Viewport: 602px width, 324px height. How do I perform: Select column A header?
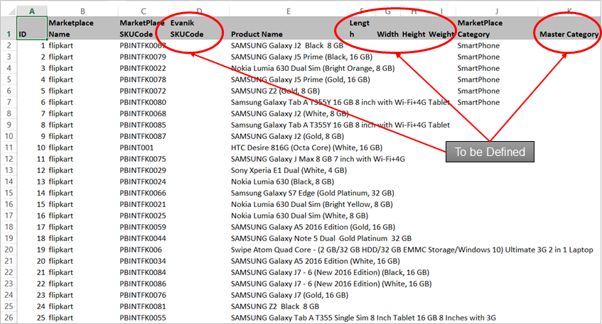pyautogui.click(x=32, y=11)
